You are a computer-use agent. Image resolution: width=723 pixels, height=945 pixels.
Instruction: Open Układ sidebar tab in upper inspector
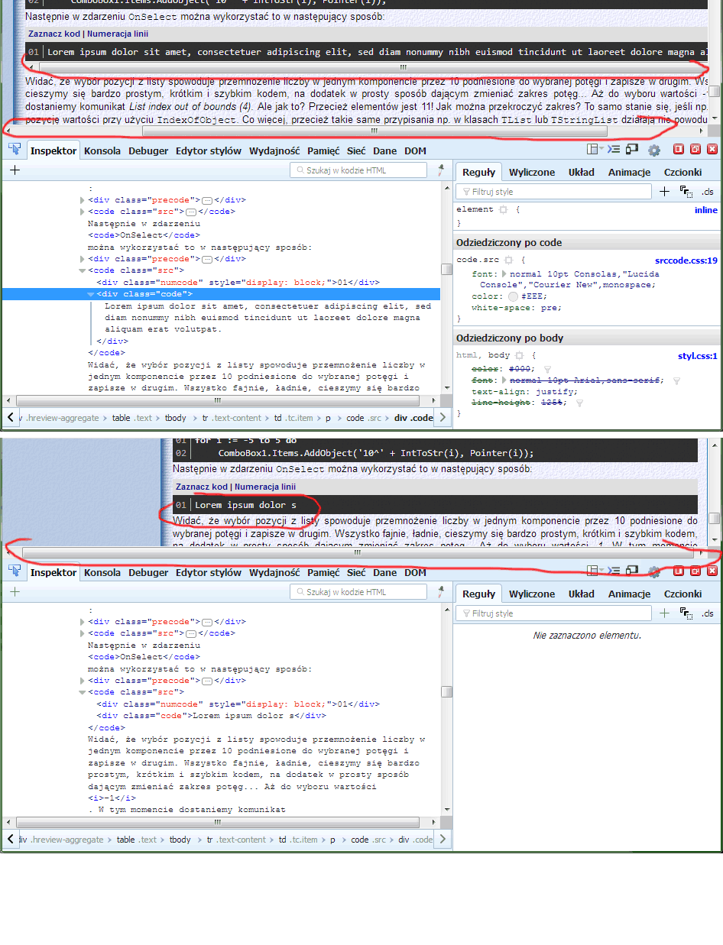582,172
